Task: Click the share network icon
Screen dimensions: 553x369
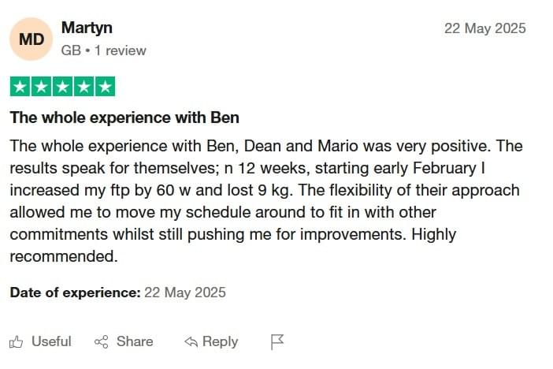Action: point(101,342)
